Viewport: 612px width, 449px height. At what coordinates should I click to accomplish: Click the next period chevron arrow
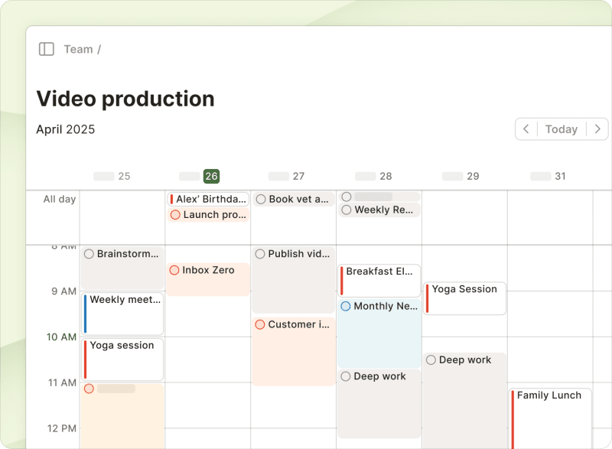(x=597, y=129)
